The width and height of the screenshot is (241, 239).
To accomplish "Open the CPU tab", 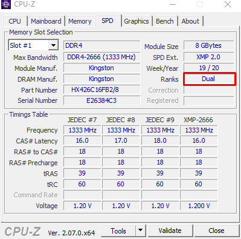I will pos(14,21).
